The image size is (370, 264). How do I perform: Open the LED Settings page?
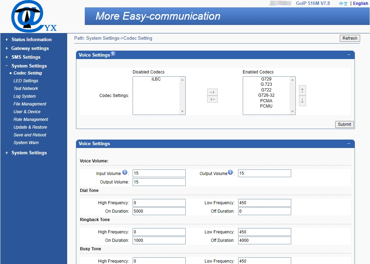[26, 81]
